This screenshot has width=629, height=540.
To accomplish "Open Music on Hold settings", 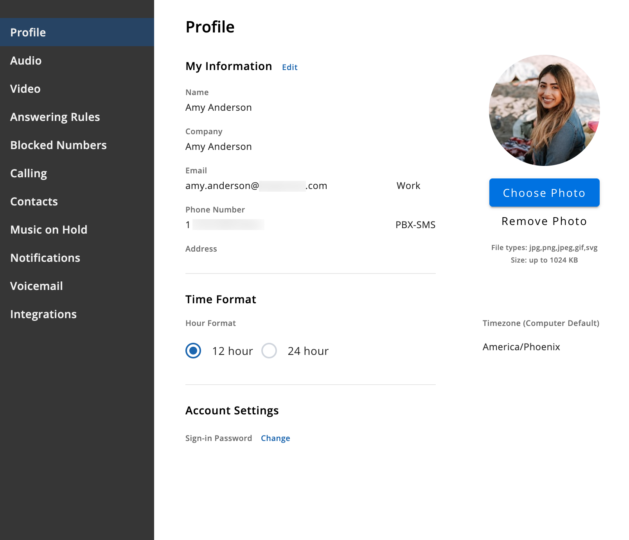I will click(77, 230).
